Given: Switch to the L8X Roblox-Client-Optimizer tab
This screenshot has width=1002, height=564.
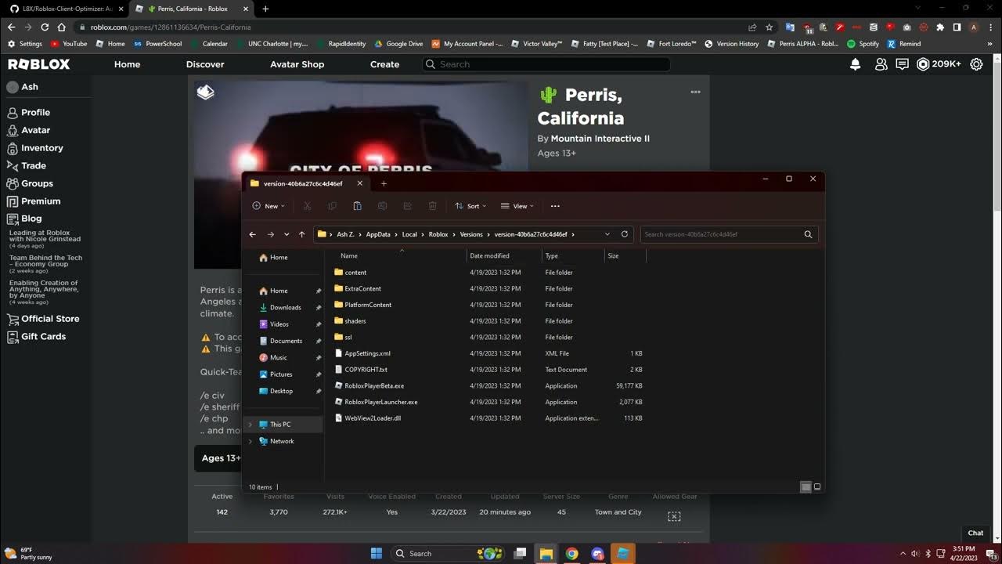Looking at the screenshot, I should point(66,9).
